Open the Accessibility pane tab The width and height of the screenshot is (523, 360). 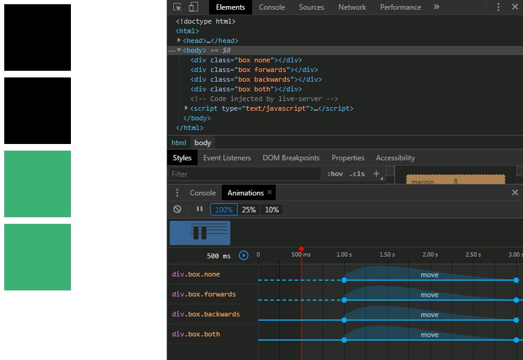tap(395, 158)
